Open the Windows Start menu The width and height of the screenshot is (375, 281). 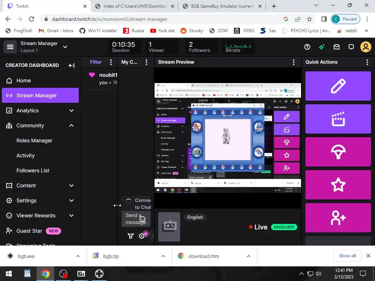pyautogui.click(x=9, y=274)
